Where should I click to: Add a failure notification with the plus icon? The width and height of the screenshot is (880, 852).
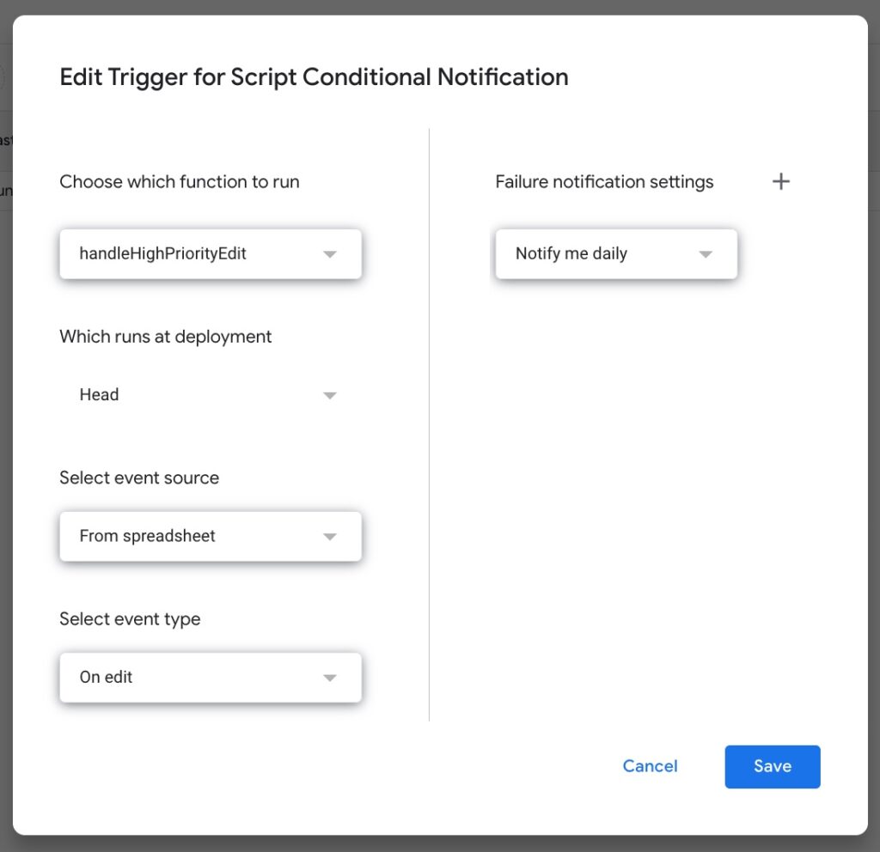(x=780, y=182)
